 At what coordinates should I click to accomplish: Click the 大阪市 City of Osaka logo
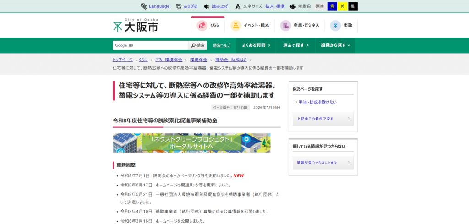coord(136,25)
